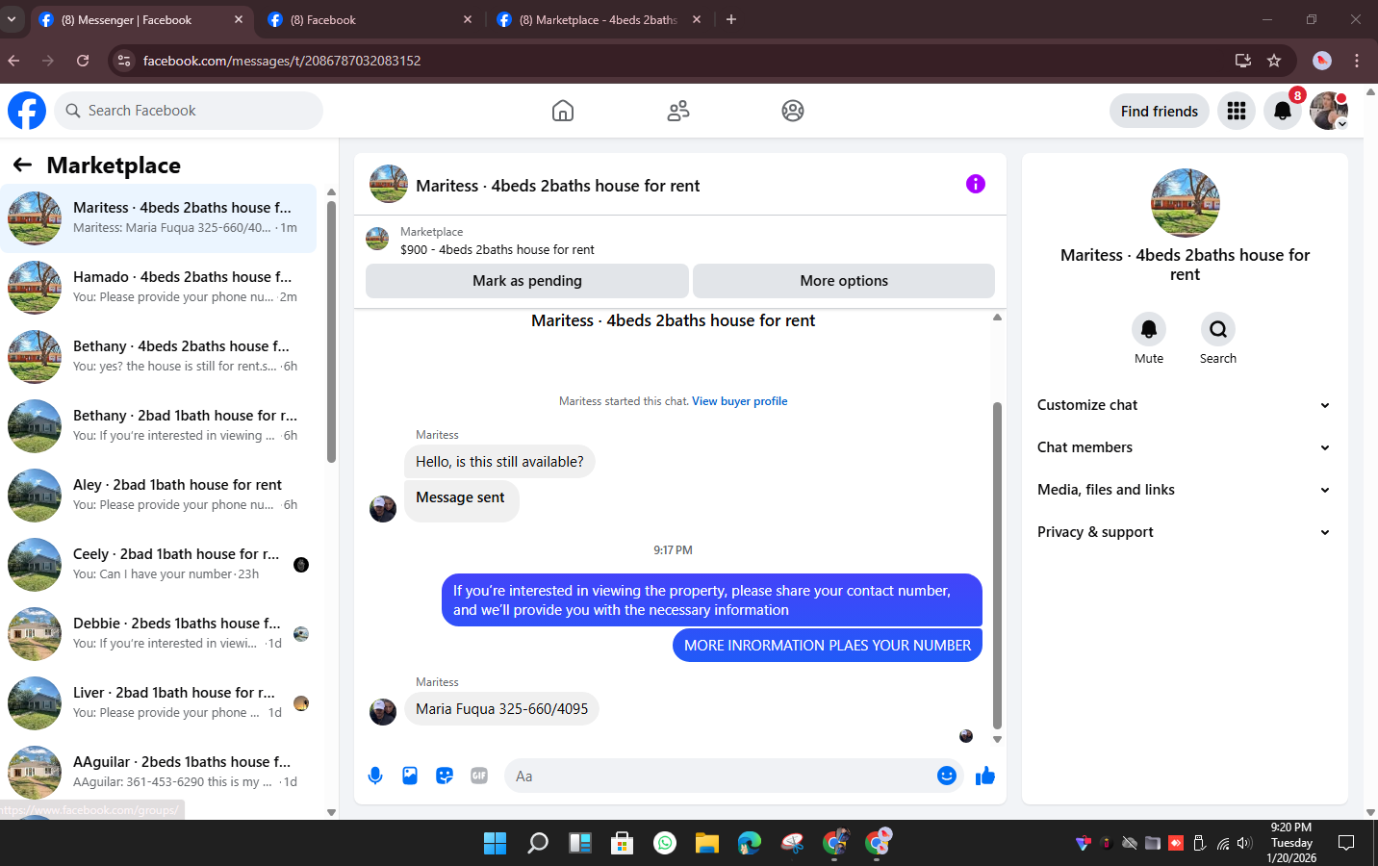Open Bethany 4beds 2baths conversation
1378x866 pixels.
click(x=158, y=356)
